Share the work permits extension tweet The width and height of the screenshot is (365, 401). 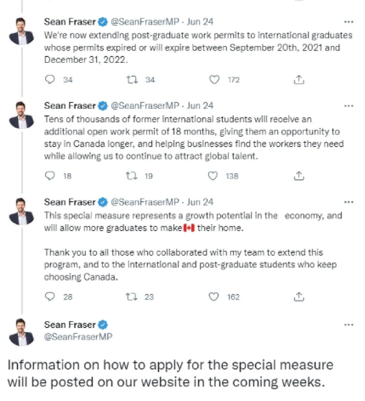coord(299,80)
